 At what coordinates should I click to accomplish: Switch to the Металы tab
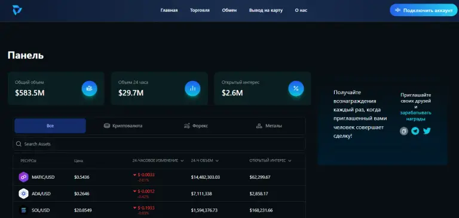[269, 126]
